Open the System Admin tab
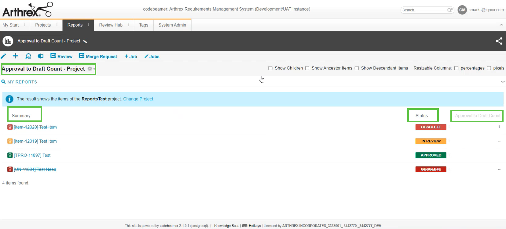The width and height of the screenshot is (506, 229). 172,25
